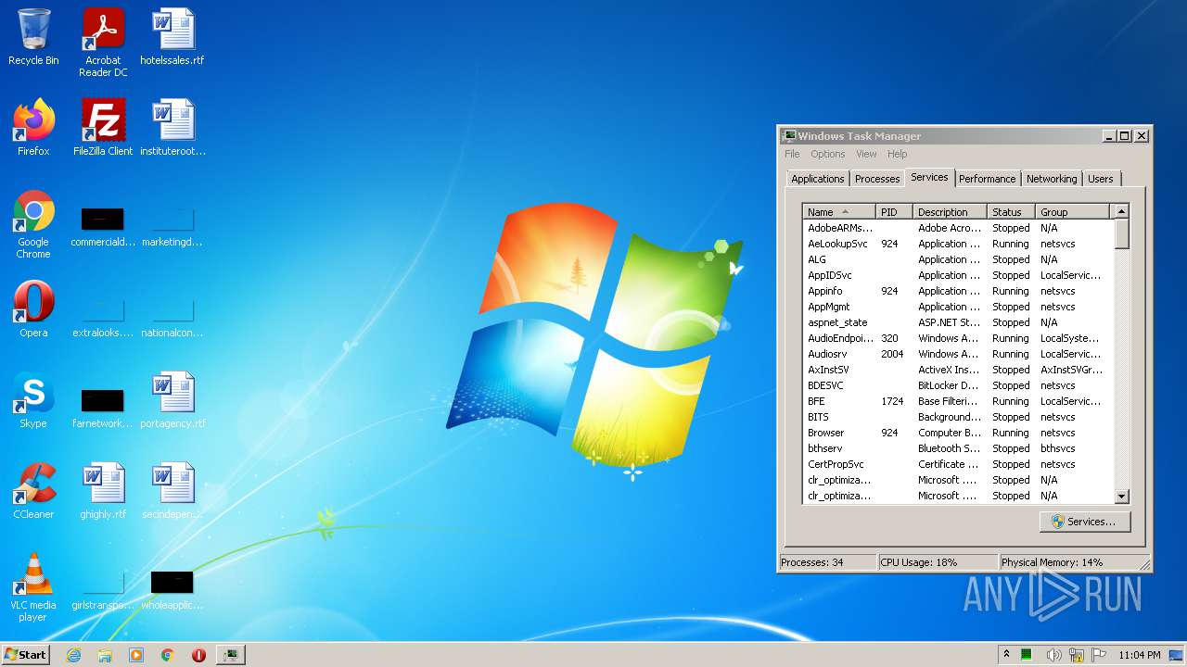The height and width of the screenshot is (667, 1187).
Task: Select the CertPropSvc service row
Action: 958,464
